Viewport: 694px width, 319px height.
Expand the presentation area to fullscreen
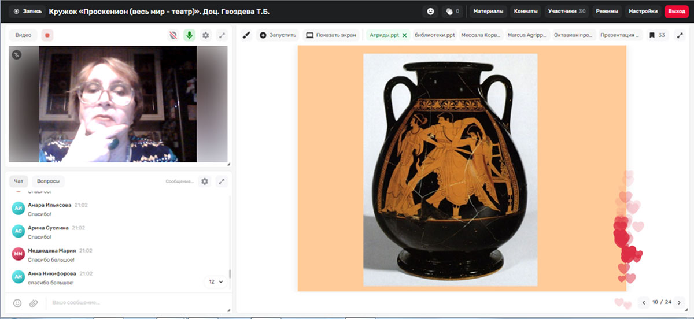point(680,35)
